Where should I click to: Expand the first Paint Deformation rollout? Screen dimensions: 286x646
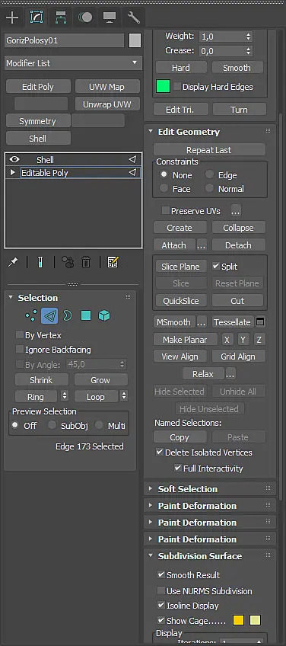coord(151,506)
